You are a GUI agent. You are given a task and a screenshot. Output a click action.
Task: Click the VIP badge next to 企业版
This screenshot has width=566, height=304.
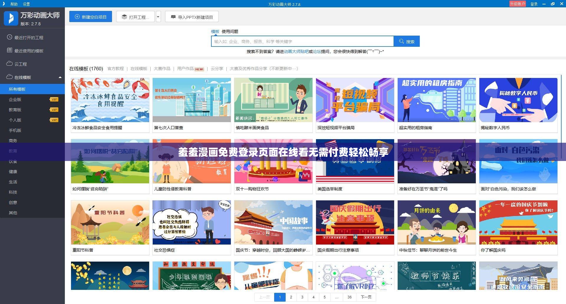click(53, 99)
